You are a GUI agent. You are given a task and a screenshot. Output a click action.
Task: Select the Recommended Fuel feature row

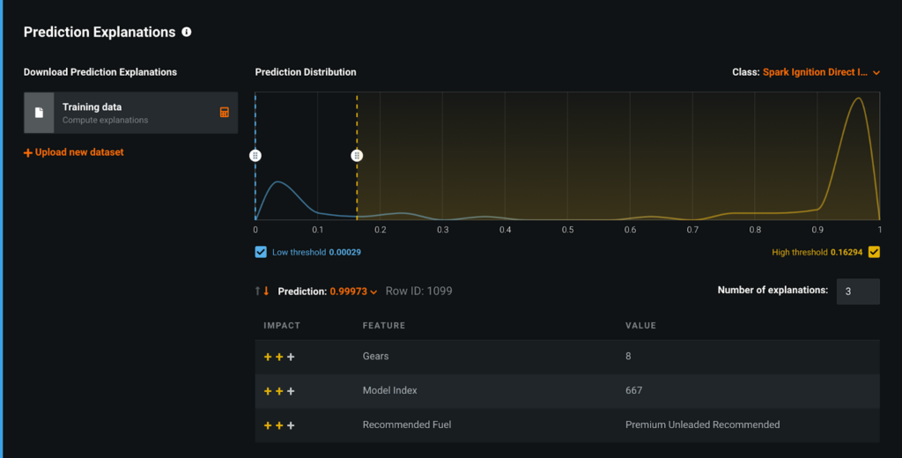click(x=567, y=425)
